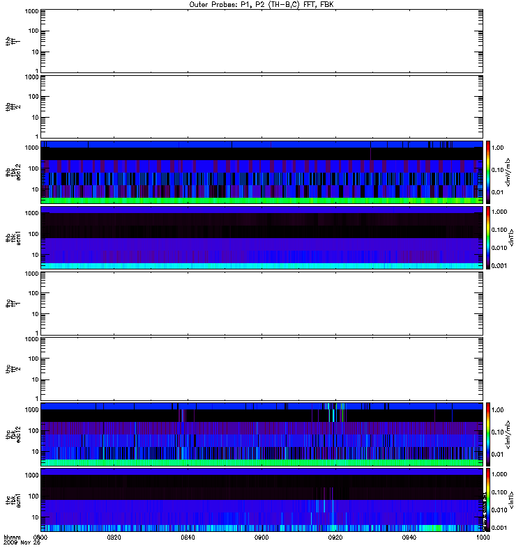The height and width of the screenshot is (557, 523).
Task: Click the thb fbk scm1 spectrogram panel
Action: pyautogui.click(x=261, y=237)
